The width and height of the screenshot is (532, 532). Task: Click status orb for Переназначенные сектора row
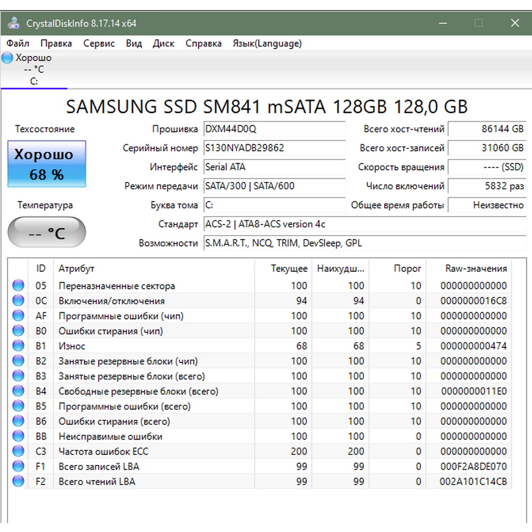point(19,286)
